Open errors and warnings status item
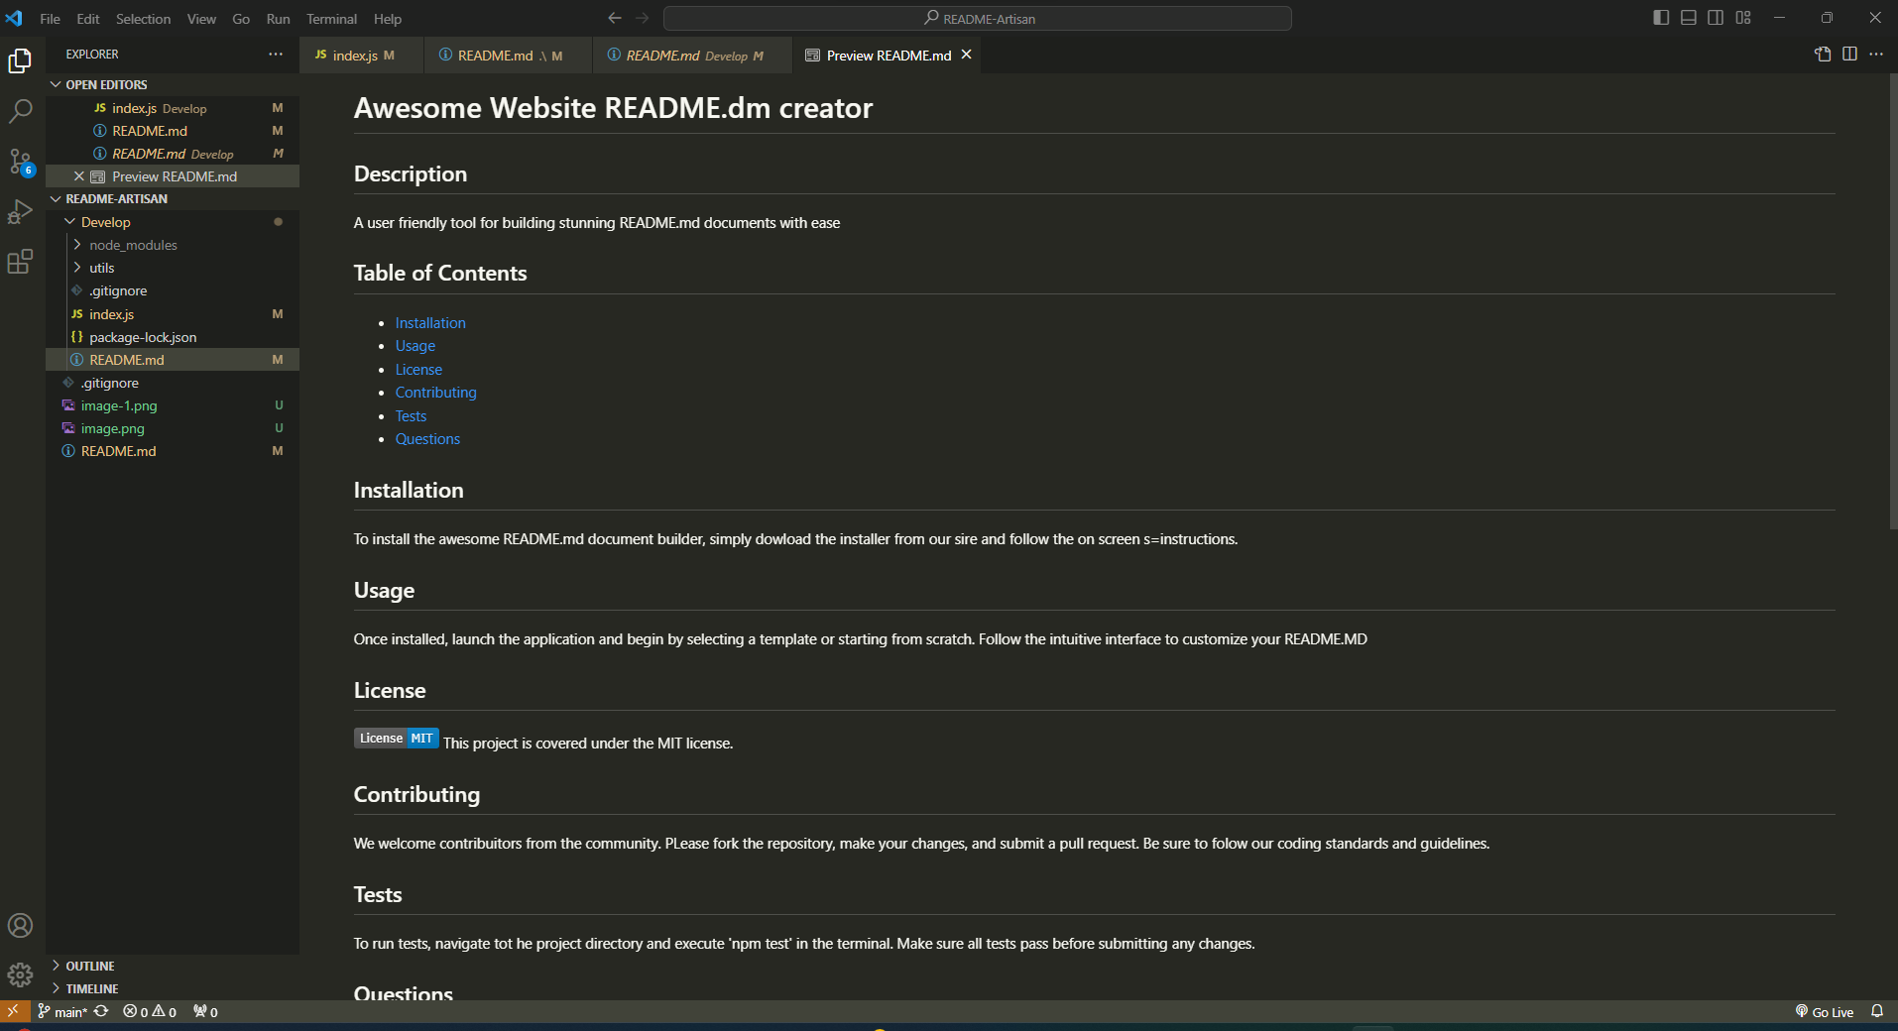Screen dimensions: 1898x1031 [x=150, y=1011]
